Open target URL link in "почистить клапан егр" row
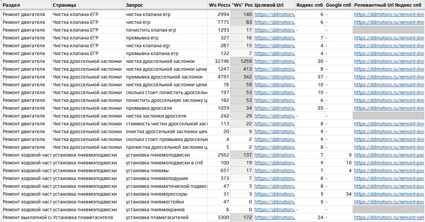The height and width of the screenshot is (222, 425). (275, 30)
